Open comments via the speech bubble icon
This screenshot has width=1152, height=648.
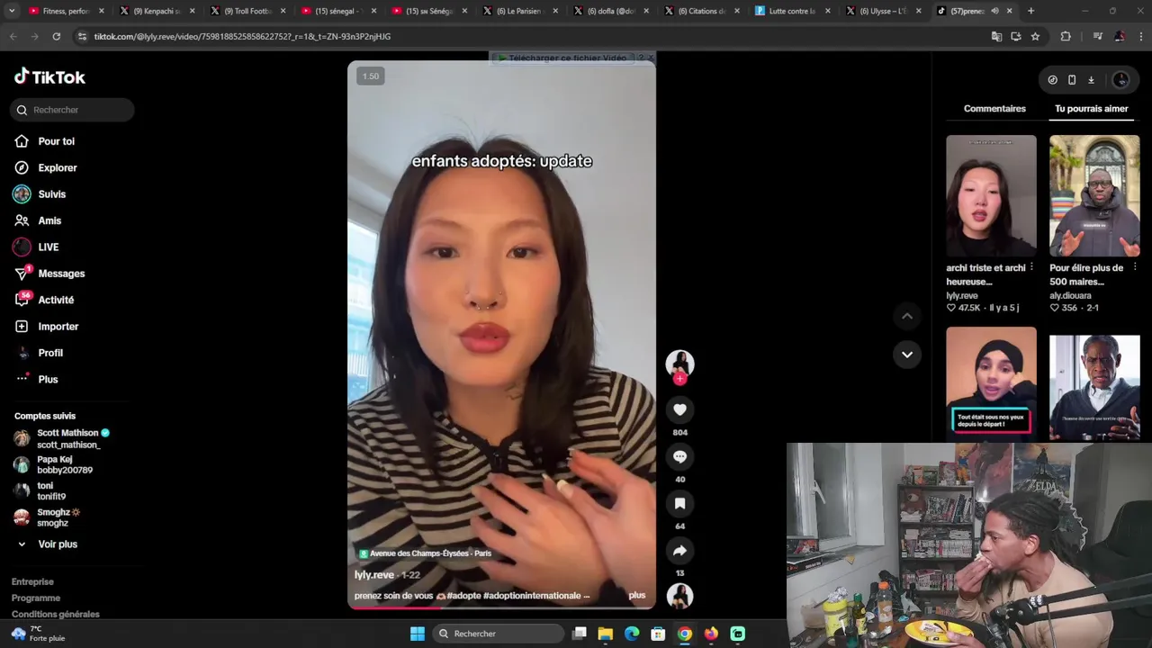coord(679,456)
